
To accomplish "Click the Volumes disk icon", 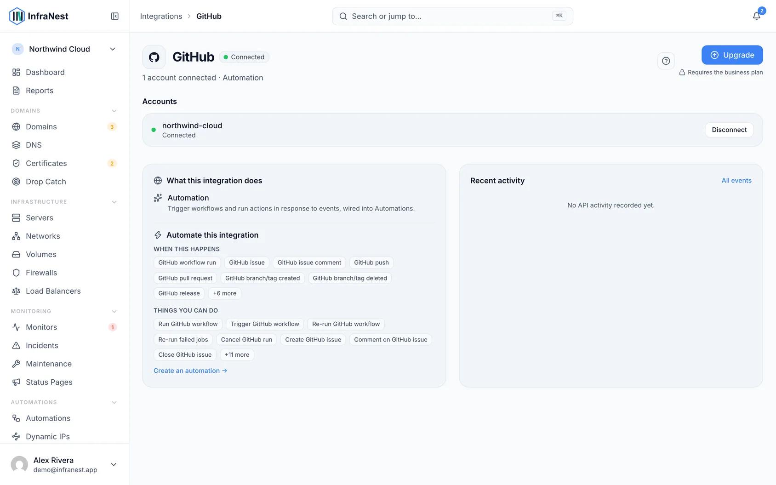I will pos(16,254).
